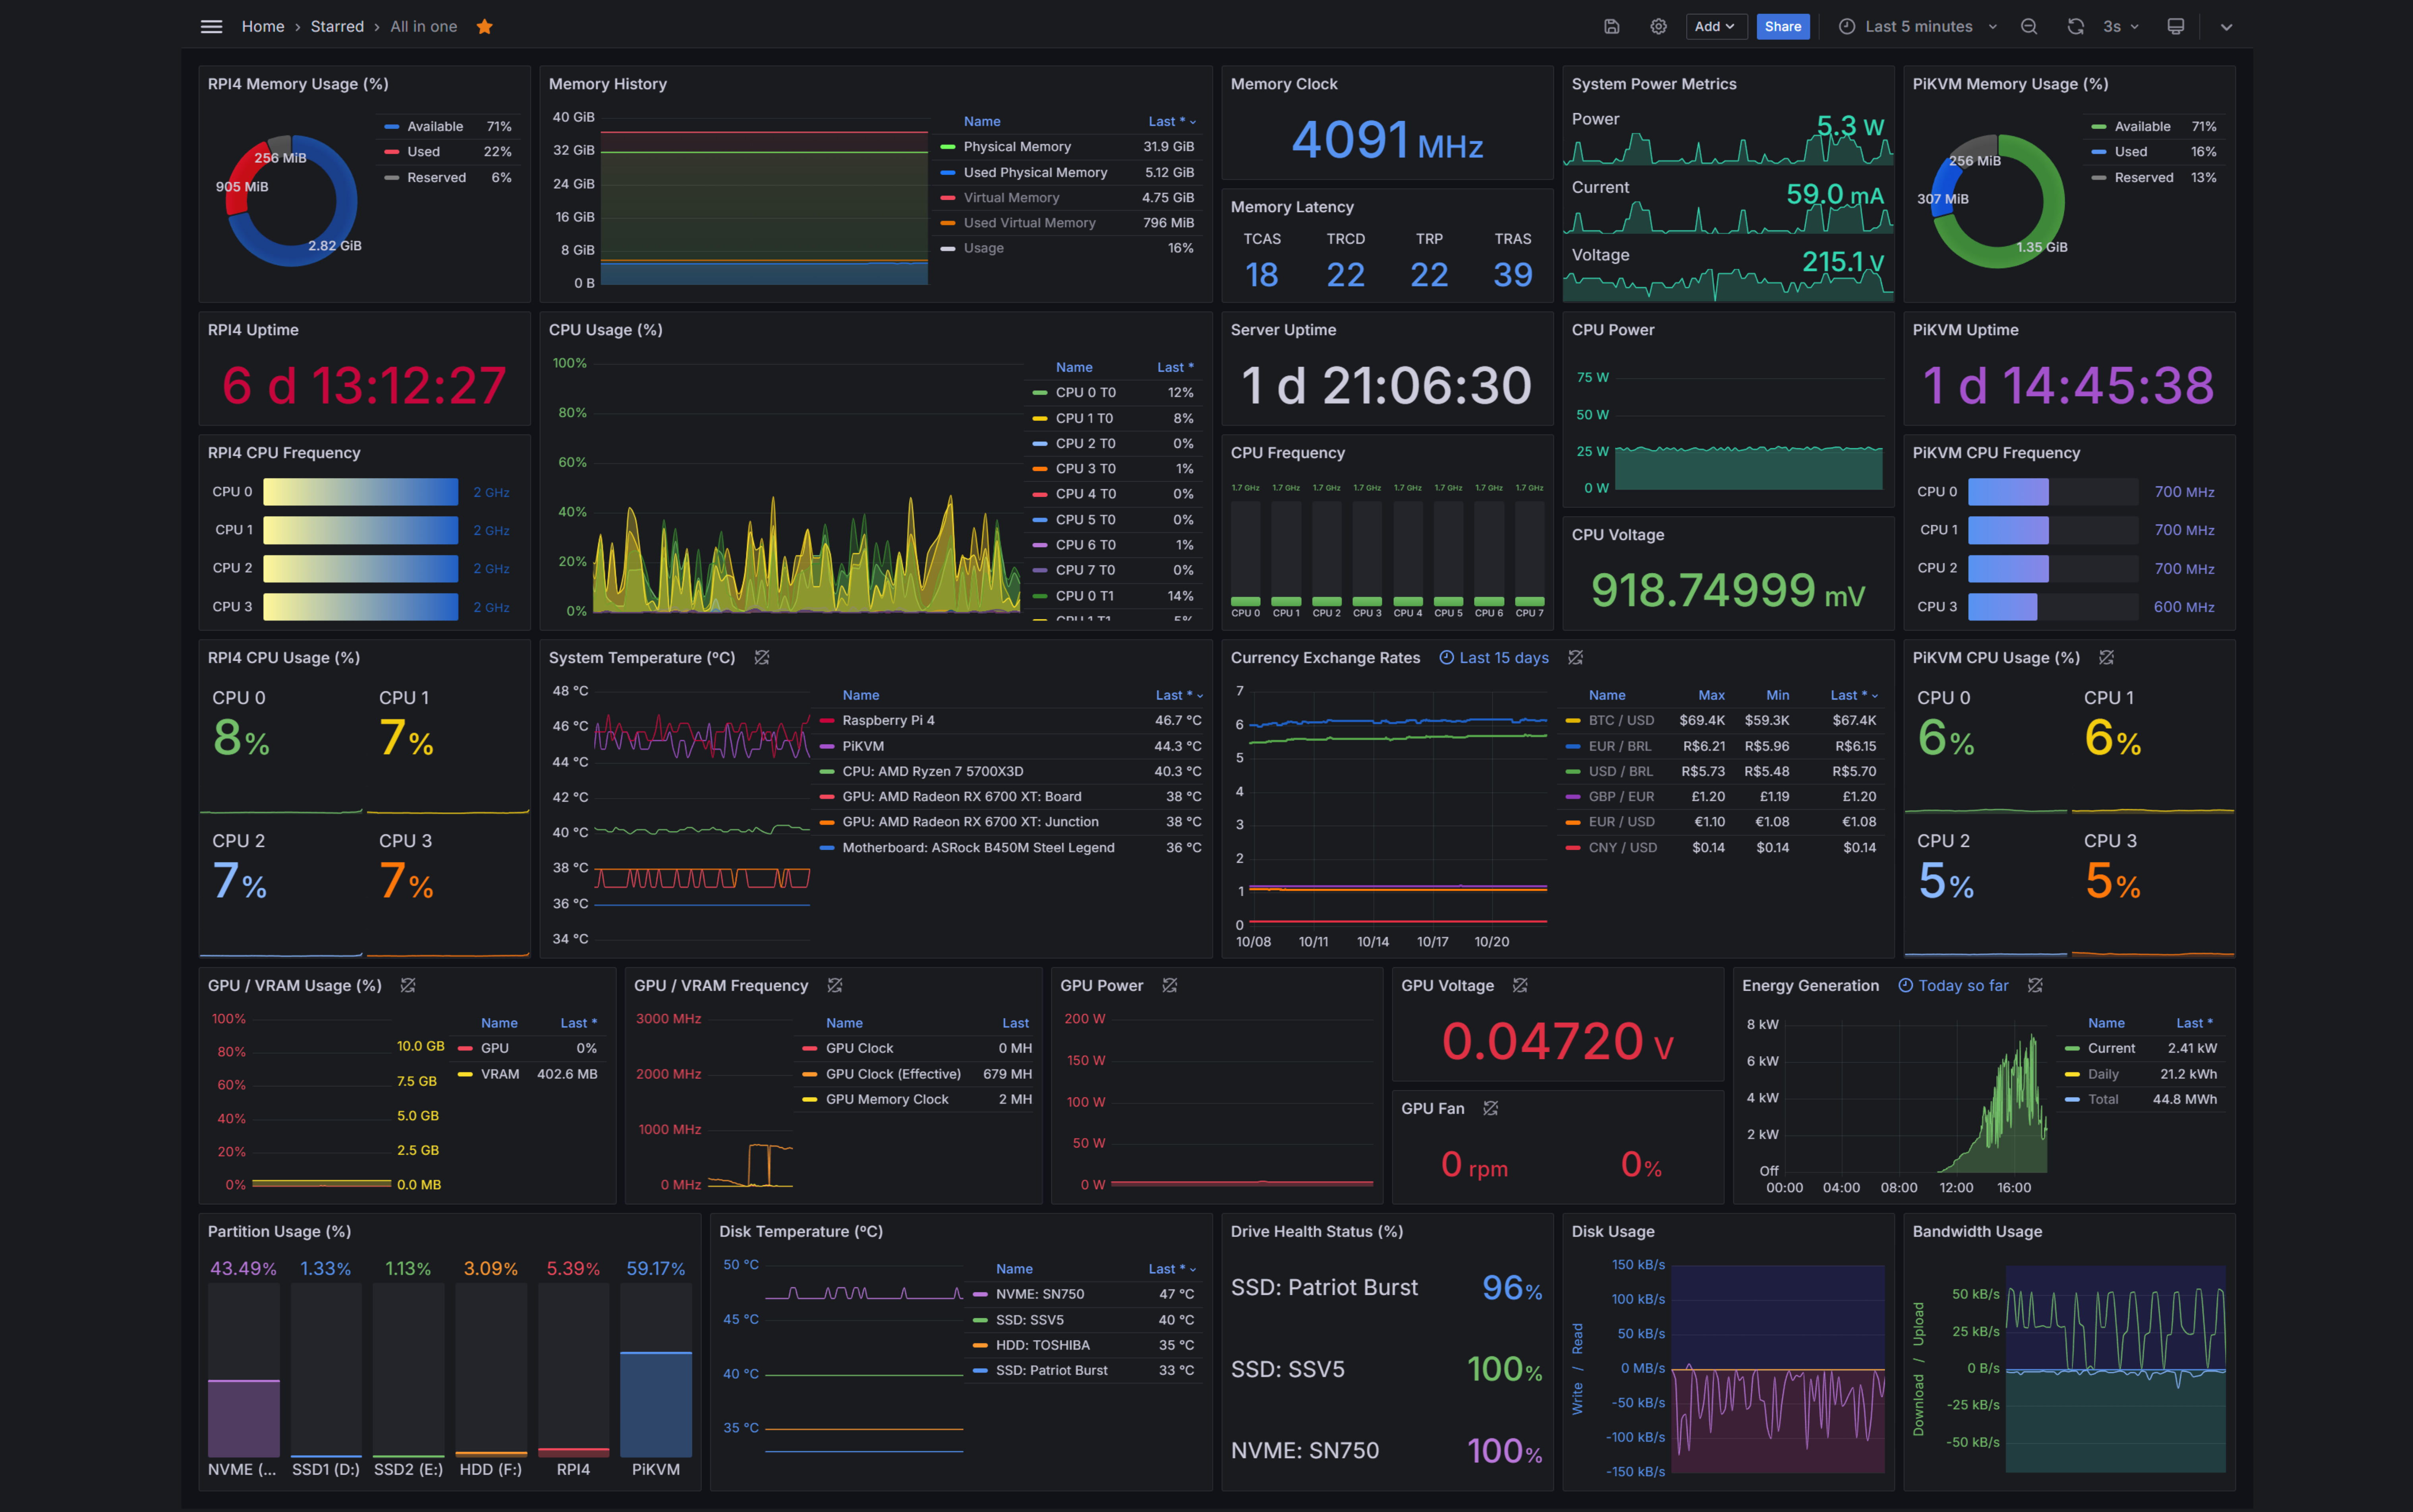Click the GPU / VRAM Frequency panel status icon
The image size is (2413, 1512).
[835, 985]
